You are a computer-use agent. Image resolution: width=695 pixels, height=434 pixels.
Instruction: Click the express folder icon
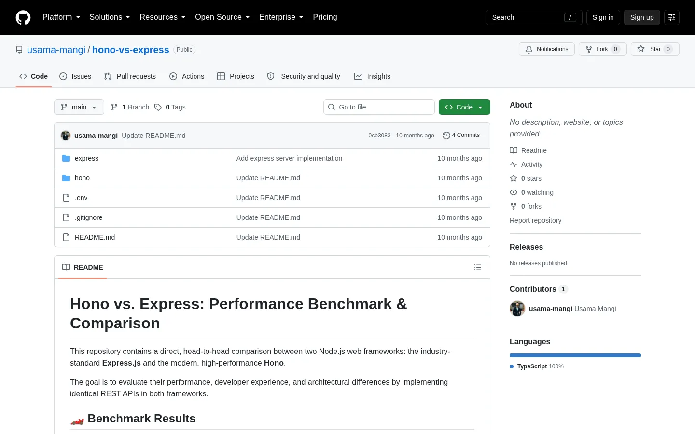click(66, 158)
